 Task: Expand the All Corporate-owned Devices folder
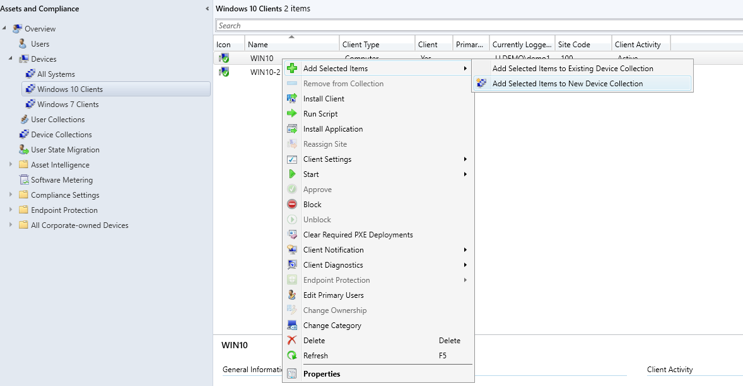tap(11, 225)
